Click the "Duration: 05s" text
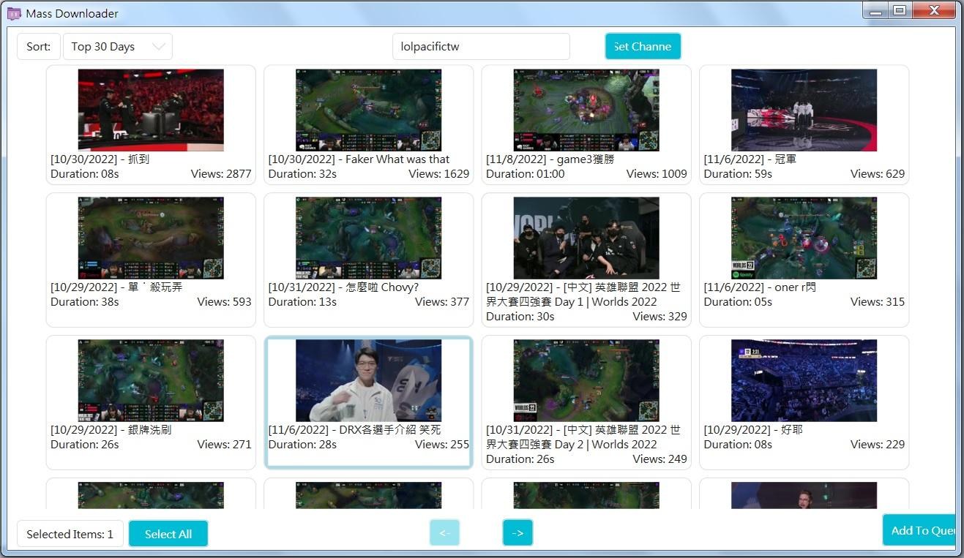 (x=738, y=302)
